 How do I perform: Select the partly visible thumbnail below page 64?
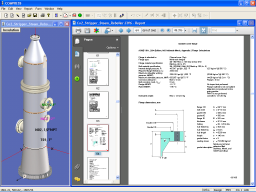pos(98,168)
